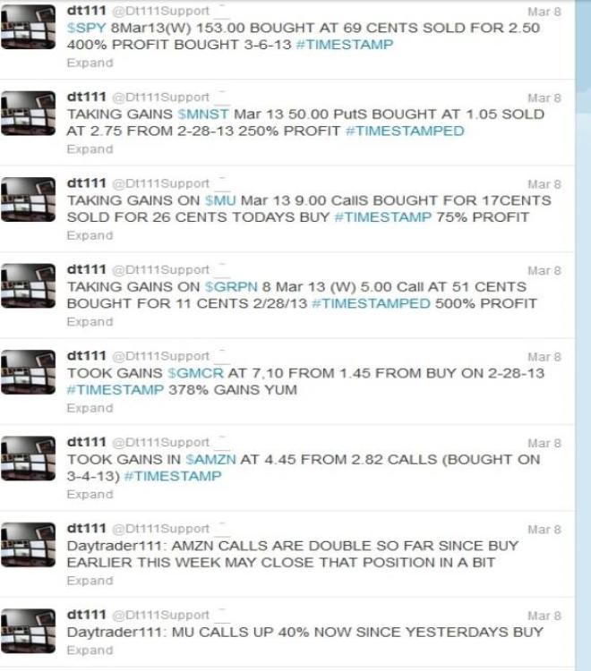
Task: Expand the $MU calls 75% profit tweet
Action: (90, 236)
